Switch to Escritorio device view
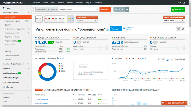 (116, 28)
